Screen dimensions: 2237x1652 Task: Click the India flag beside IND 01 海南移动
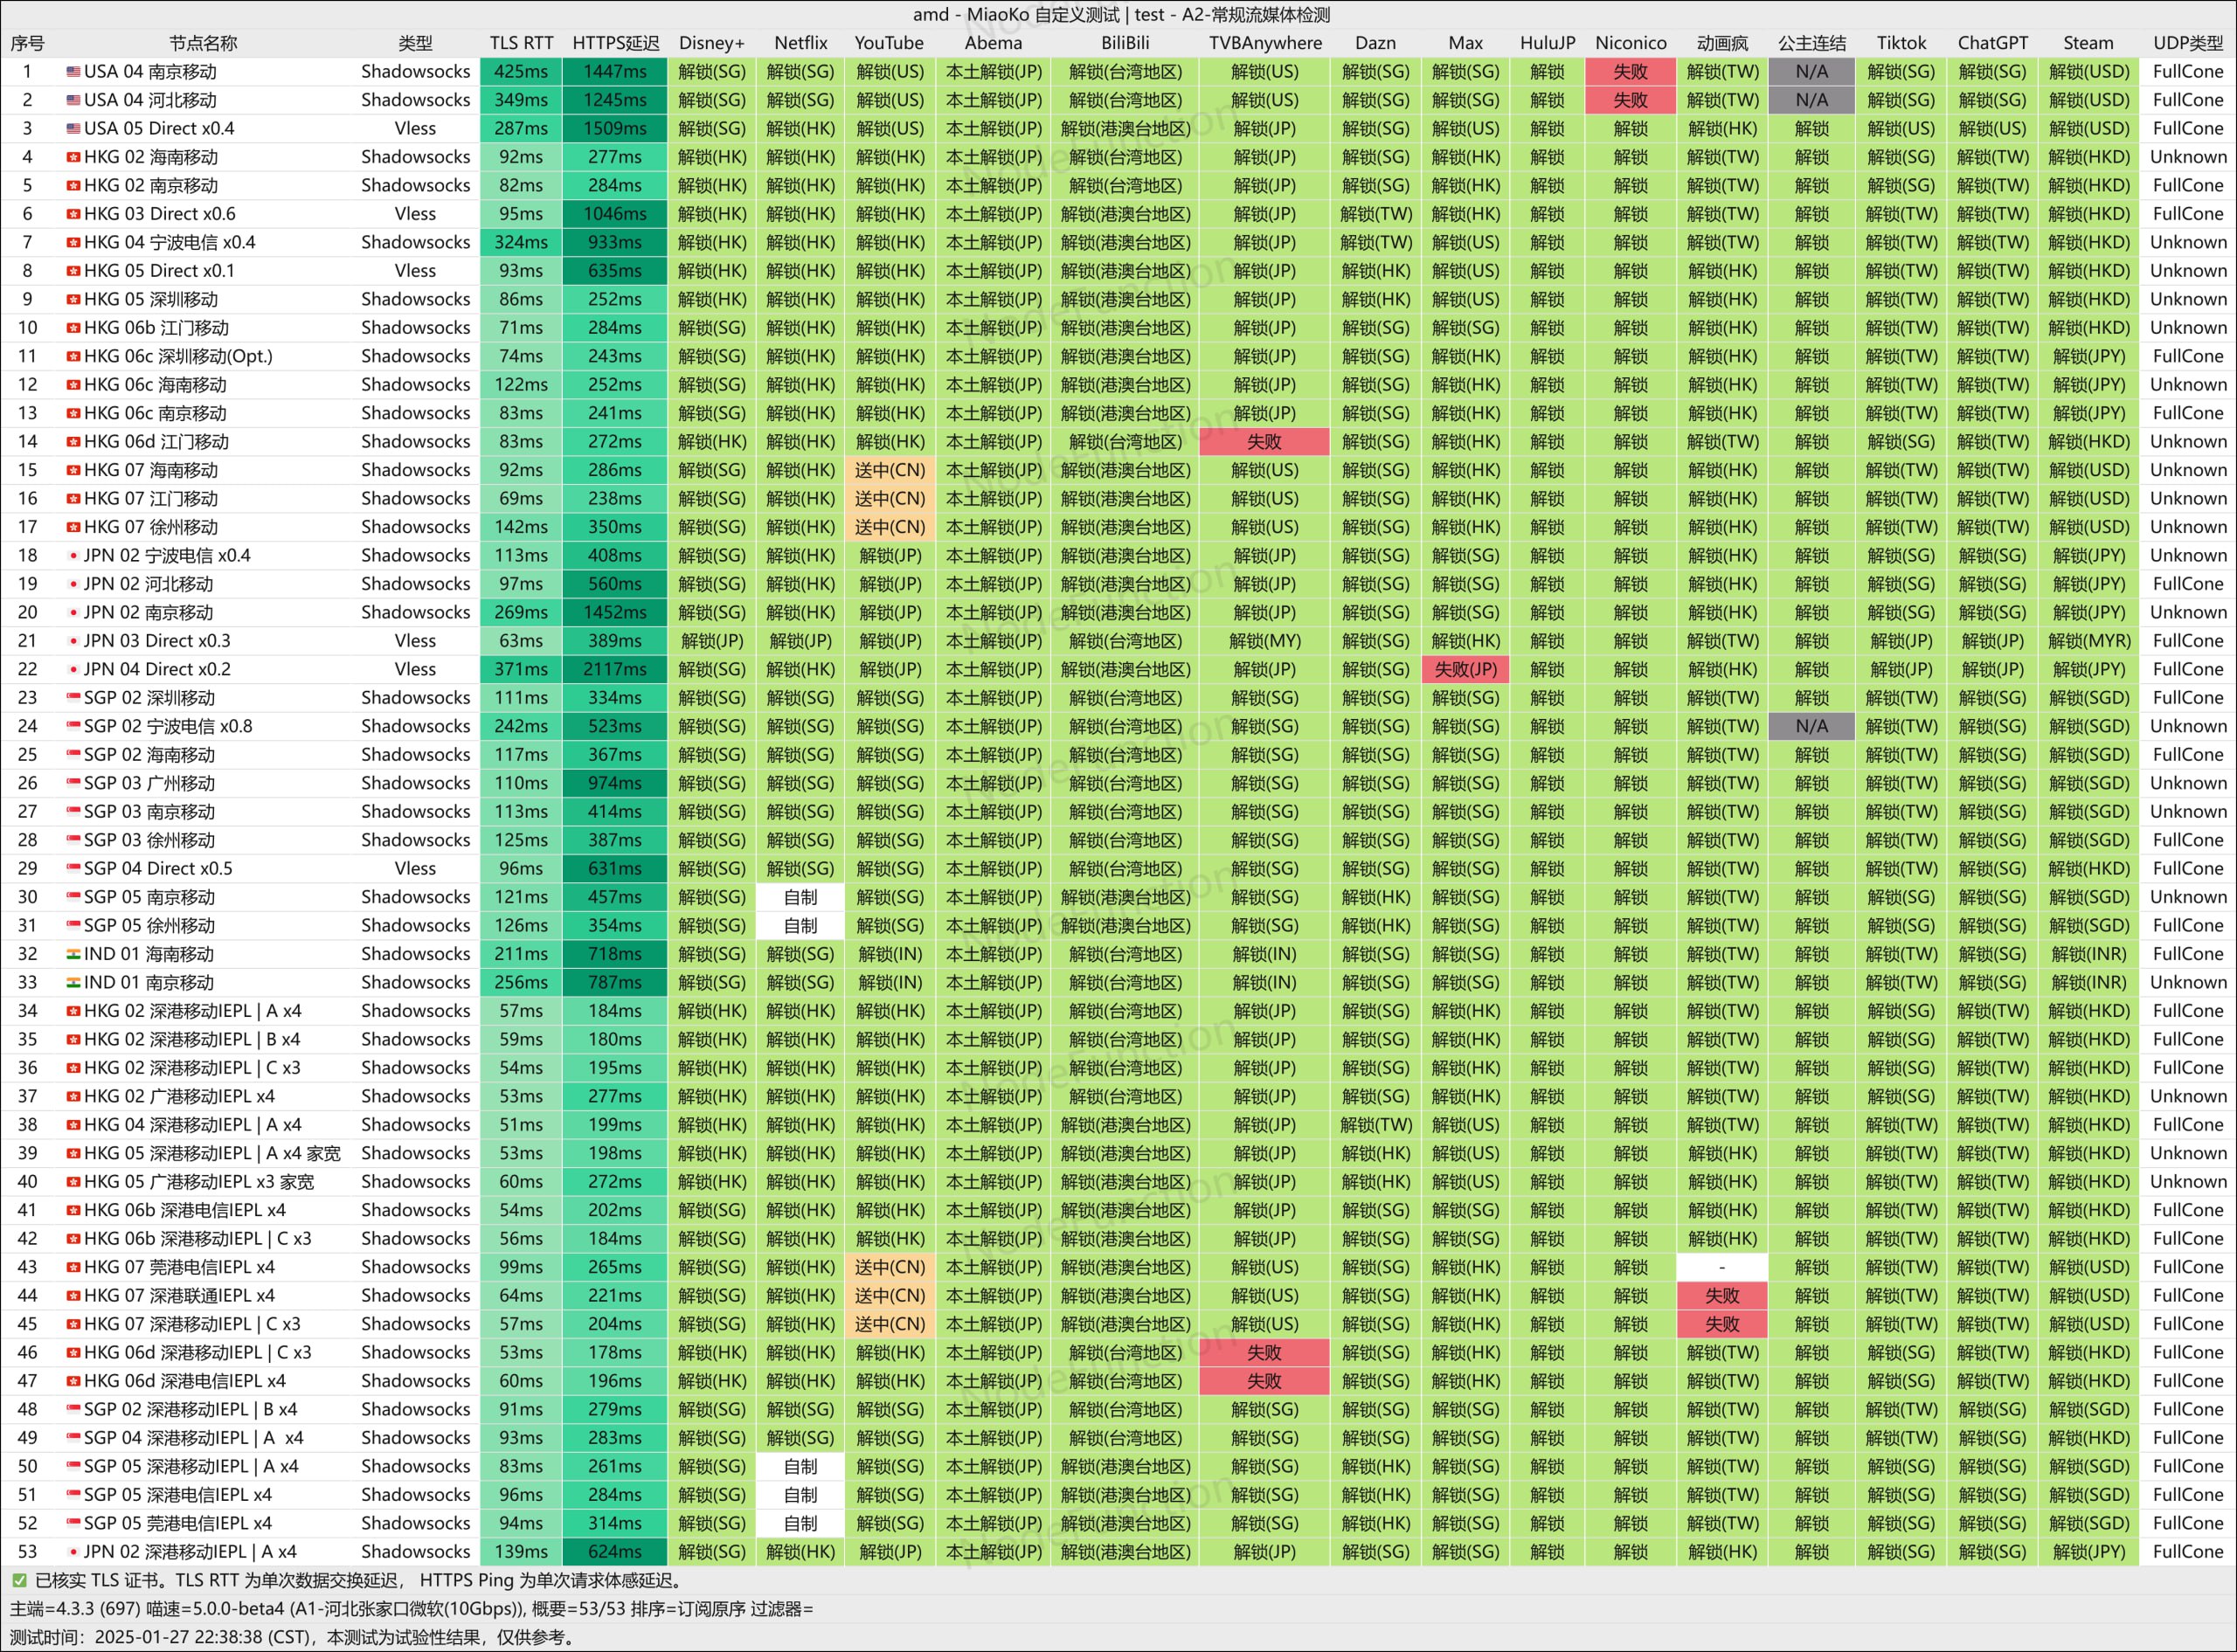[x=73, y=954]
